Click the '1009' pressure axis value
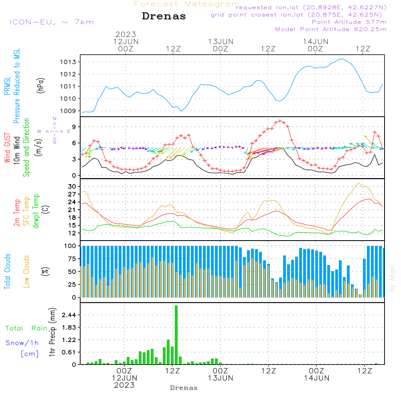The width and height of the screenshot is (401, 401). [68, 111]
